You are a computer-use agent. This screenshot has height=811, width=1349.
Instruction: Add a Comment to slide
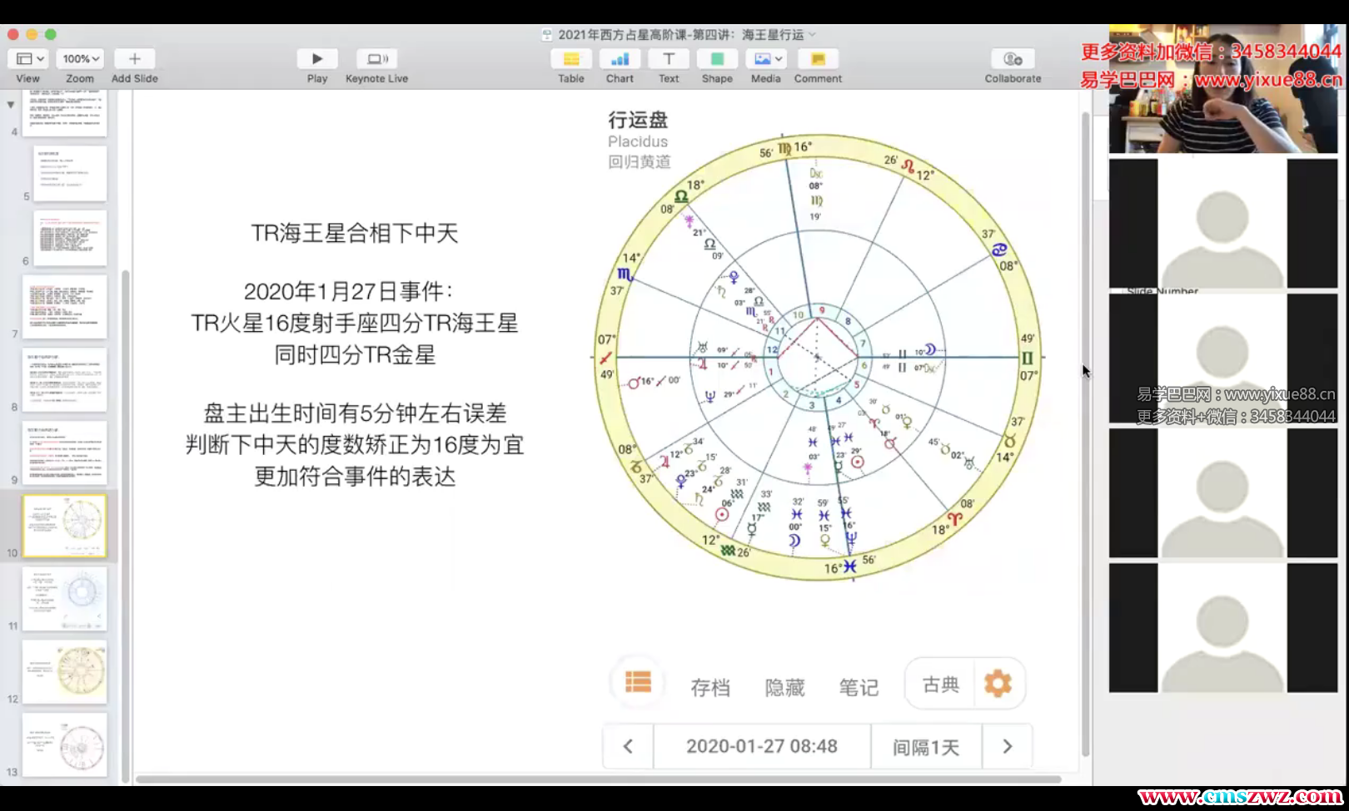pyautogui.click(x=818, y=59)
